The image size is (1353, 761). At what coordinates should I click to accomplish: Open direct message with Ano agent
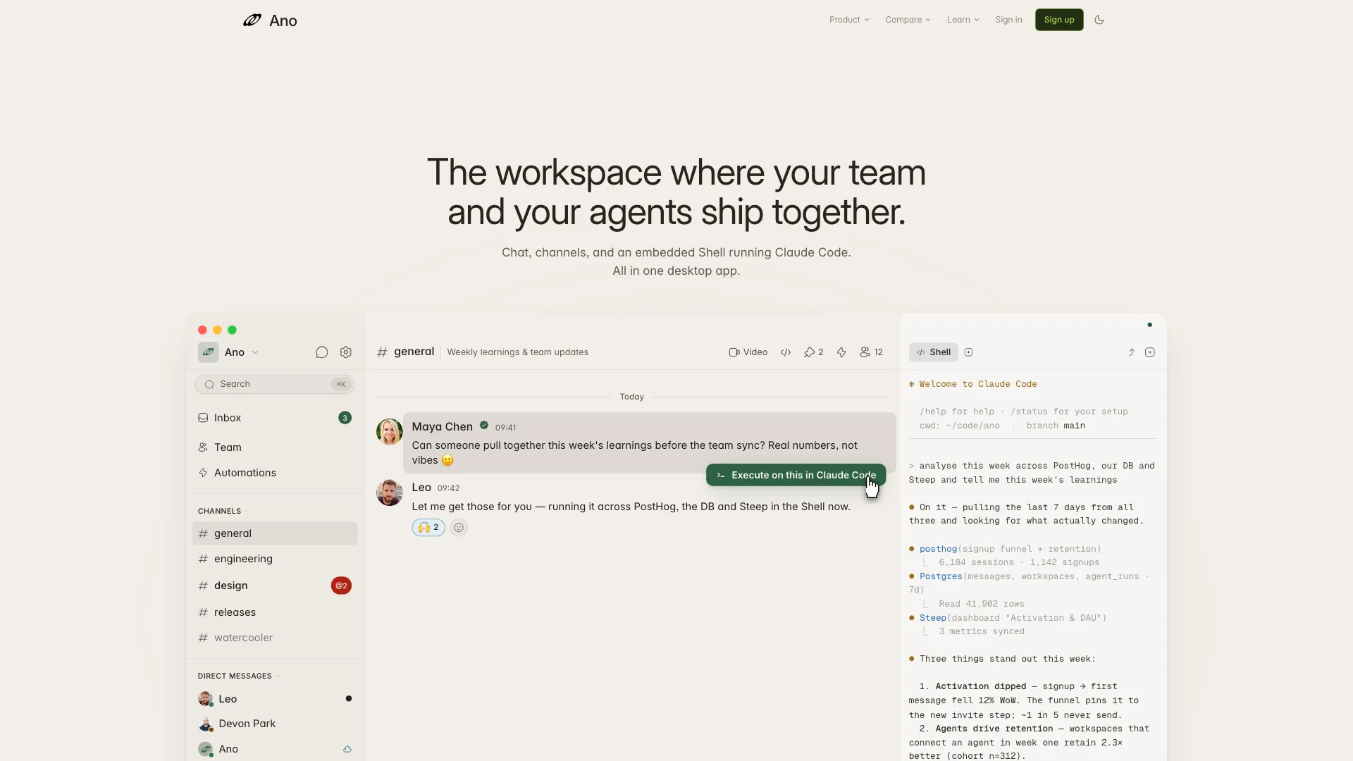(275, 749)
